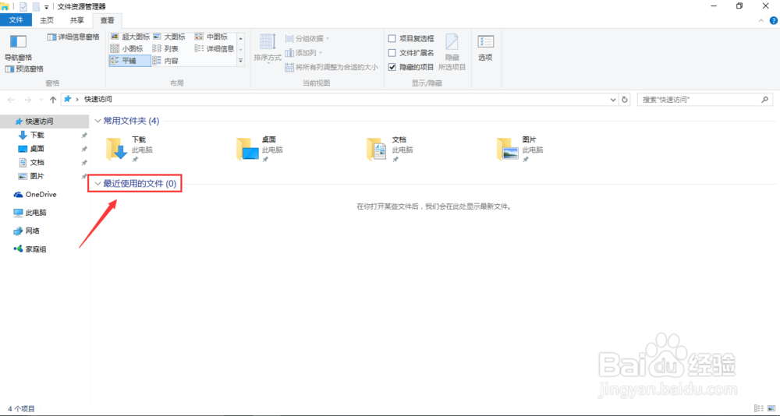
Task: Choose 列表 layout
Action: click(x=165, y=49)
